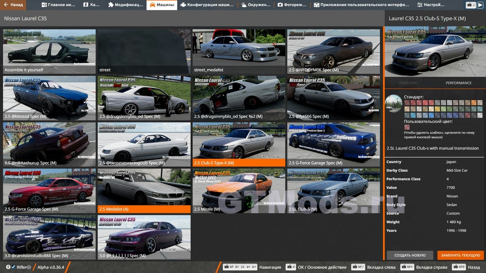Image resolution: width=486 pixels, height=273 pixels.
Task: Click the description 2.5L Laurel C35 Club-s text
Action: (x=433, y=148)
